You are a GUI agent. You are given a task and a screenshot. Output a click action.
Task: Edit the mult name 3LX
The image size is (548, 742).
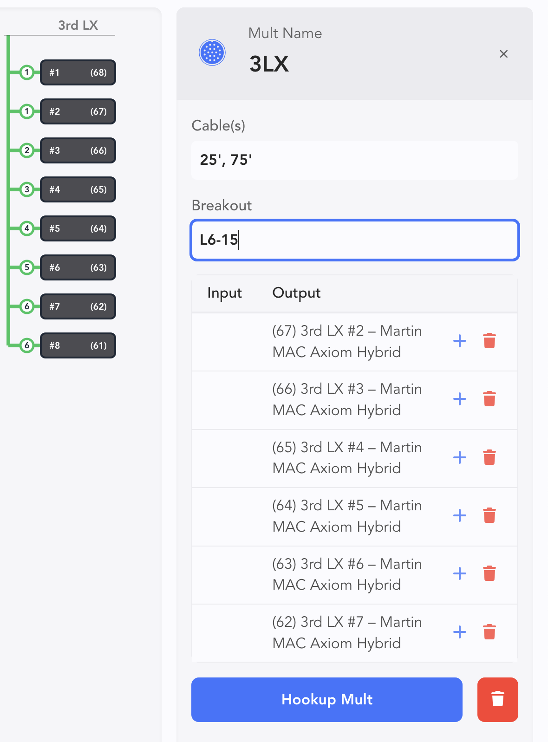pos(269,64)
